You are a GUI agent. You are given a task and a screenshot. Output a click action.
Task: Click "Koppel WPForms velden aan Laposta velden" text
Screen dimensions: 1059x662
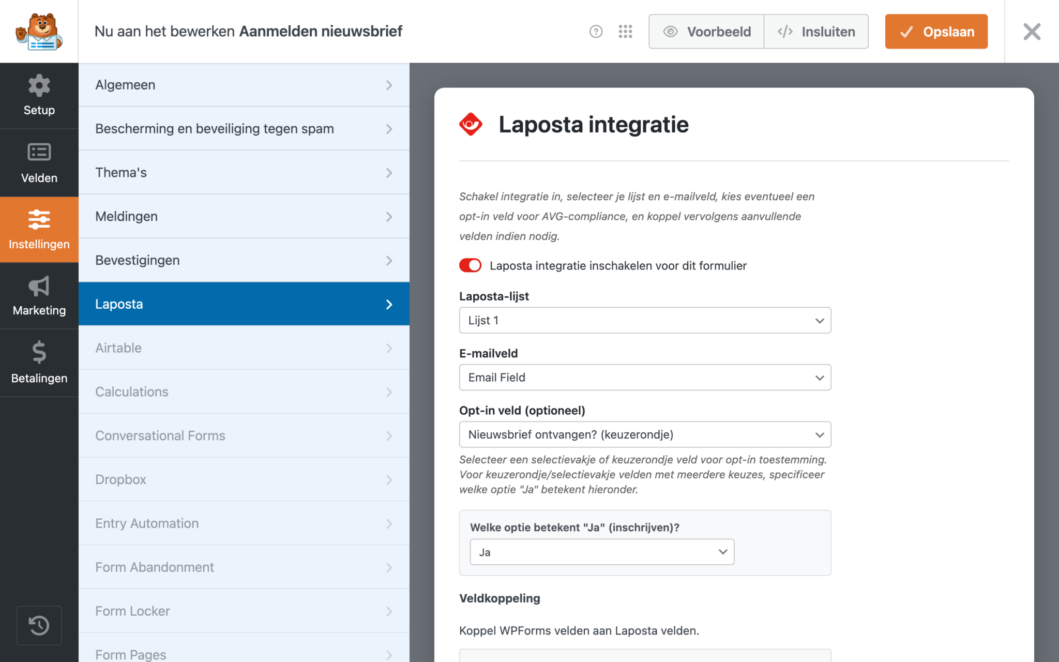[x=579, y=631]
